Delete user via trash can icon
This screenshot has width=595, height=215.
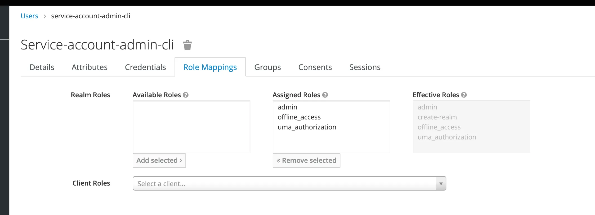click(x=187, y=45)
